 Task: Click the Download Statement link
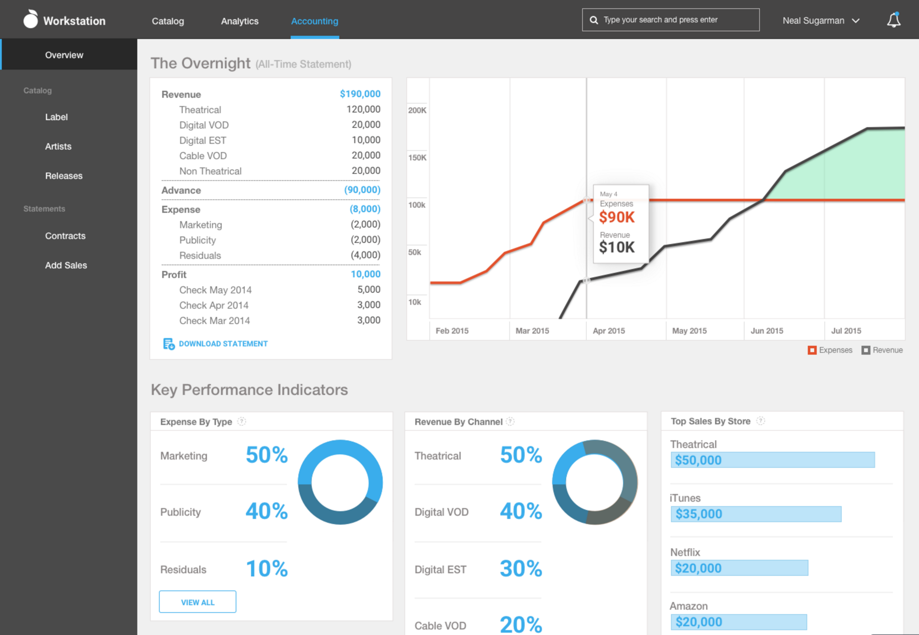tap(223, 344)
